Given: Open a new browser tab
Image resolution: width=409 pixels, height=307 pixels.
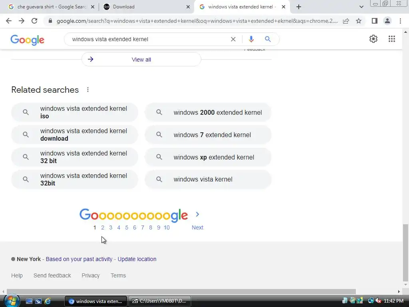Looking at the screenshot, I should click(x=299, y=7).
